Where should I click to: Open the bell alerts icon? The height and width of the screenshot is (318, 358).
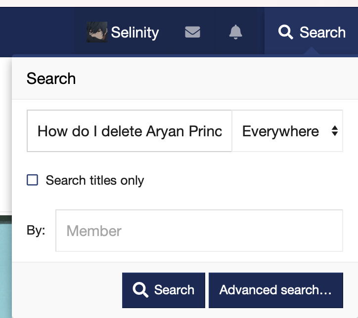tap(235, 32)
